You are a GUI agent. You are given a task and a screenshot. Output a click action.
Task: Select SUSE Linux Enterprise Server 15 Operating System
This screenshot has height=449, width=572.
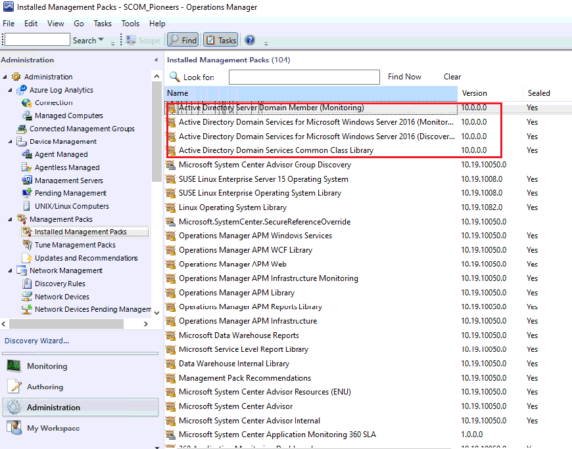pos(264,179)
